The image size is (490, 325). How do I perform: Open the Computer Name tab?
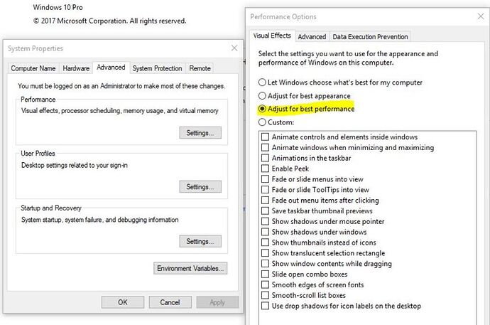tap(33, 68)
